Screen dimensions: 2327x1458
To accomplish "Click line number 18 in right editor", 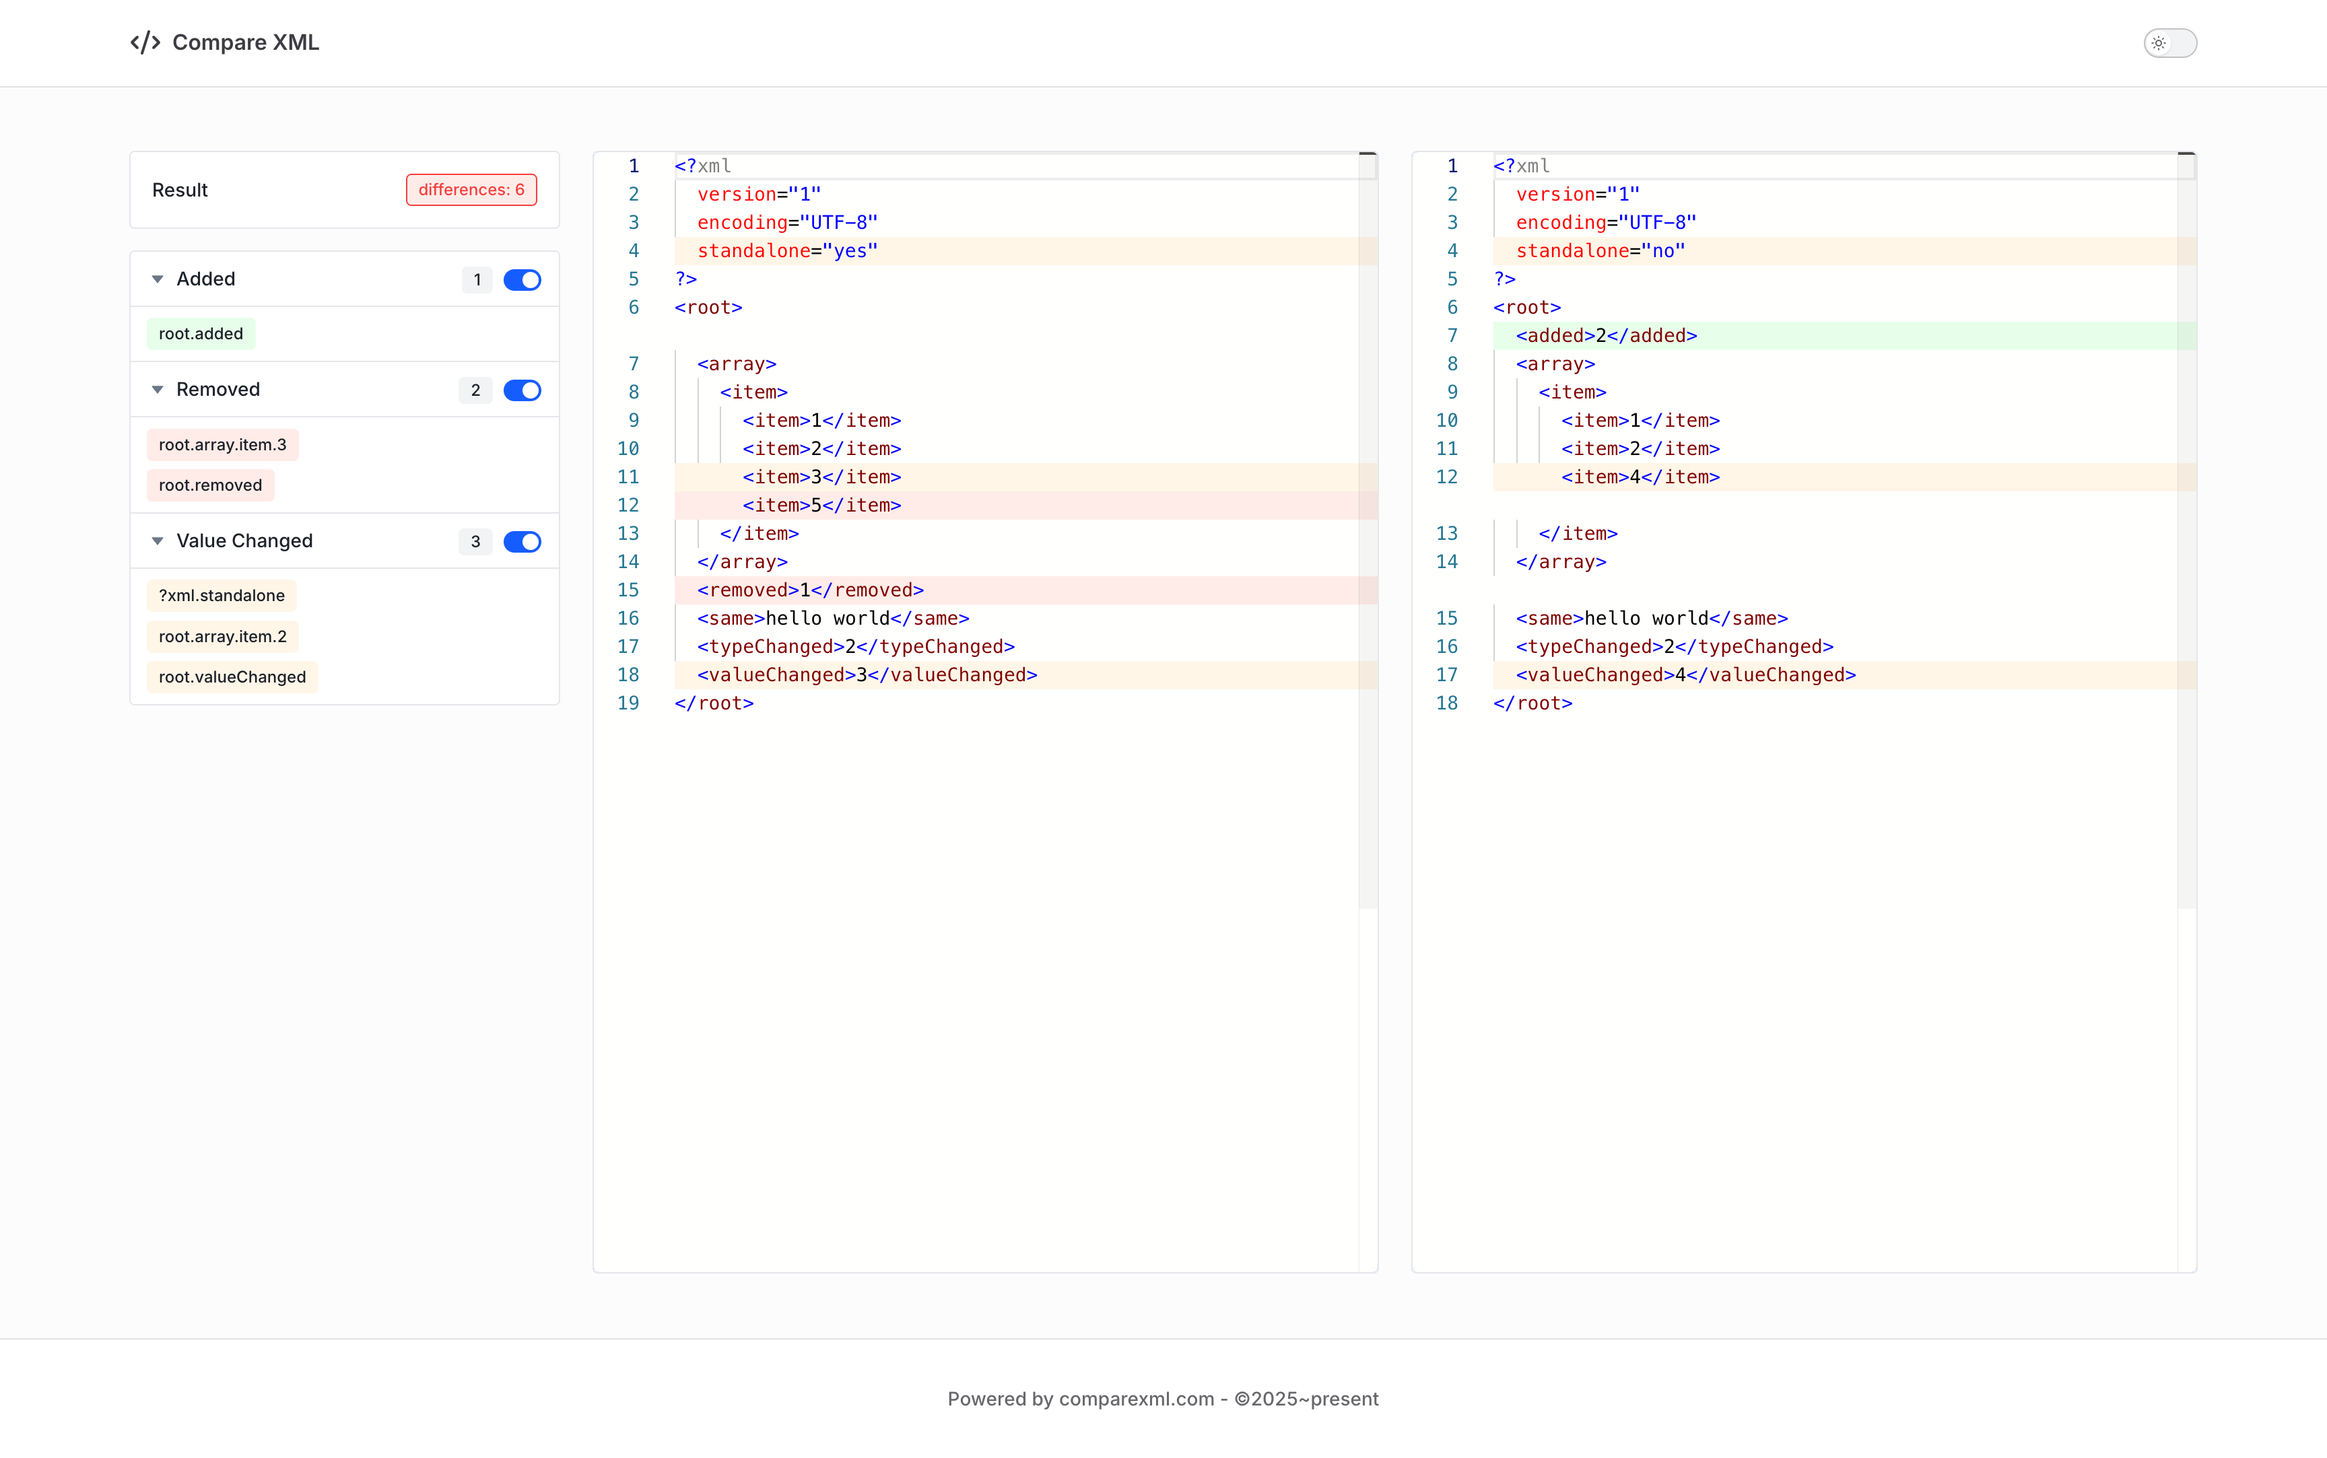I will click(1446, 703).
